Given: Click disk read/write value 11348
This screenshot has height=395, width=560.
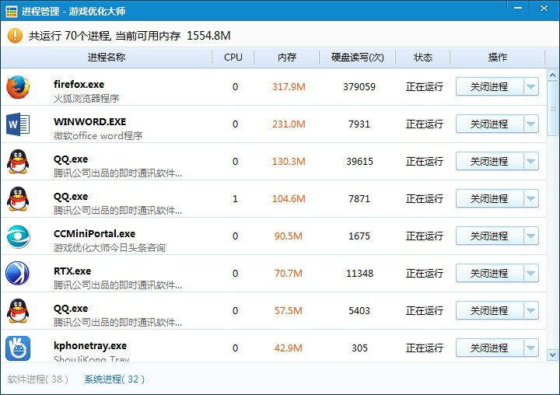Looking at the screenshot, I should coord(359,273).
